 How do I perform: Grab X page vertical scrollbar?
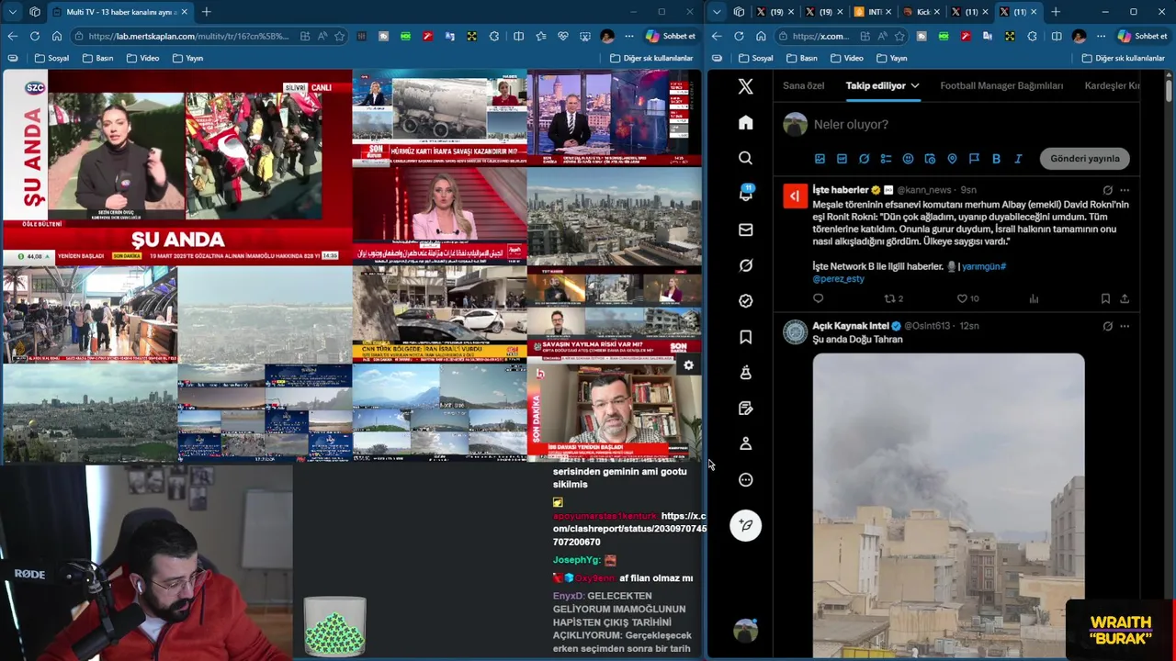[1168, 90]
